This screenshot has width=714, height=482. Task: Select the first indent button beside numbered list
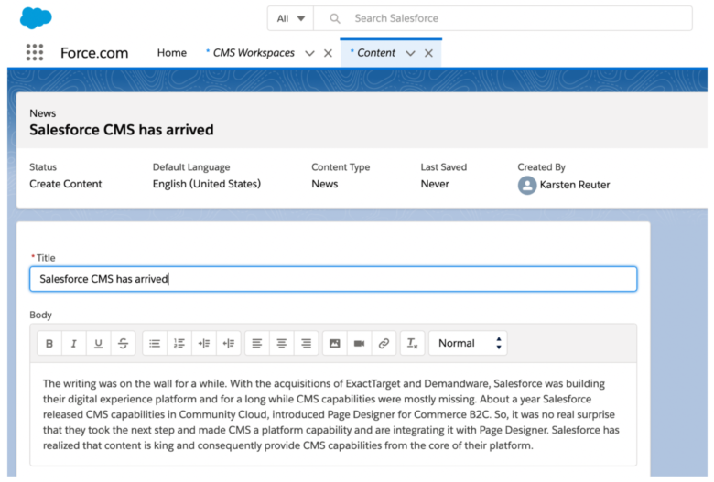pos(204,343)
